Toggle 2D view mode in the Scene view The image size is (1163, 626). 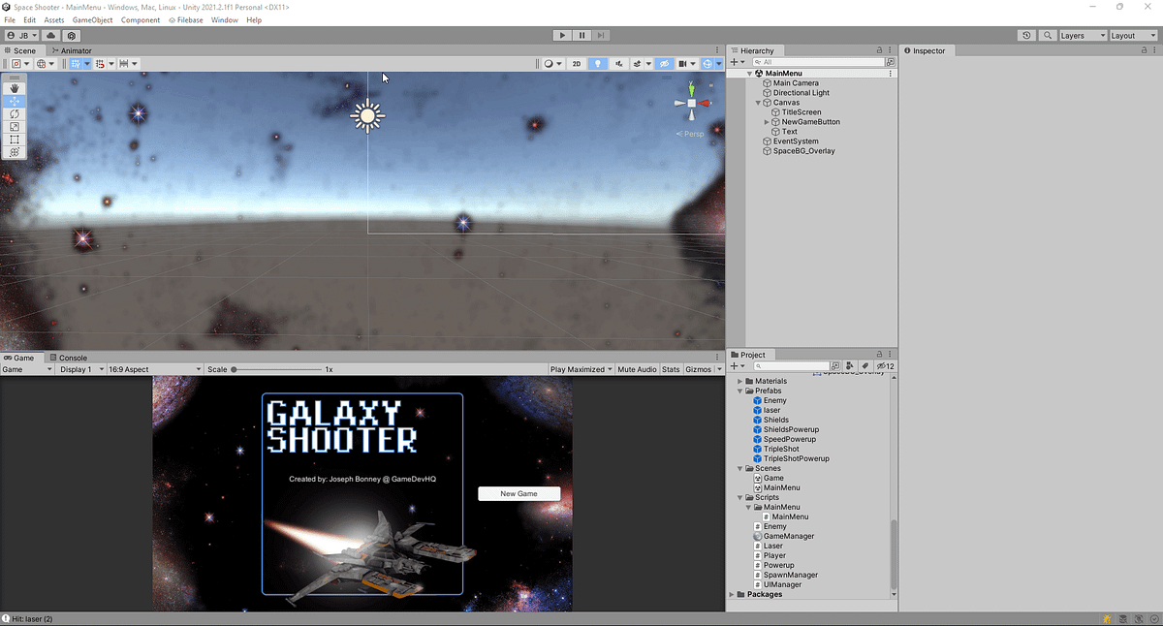(576, 63)
